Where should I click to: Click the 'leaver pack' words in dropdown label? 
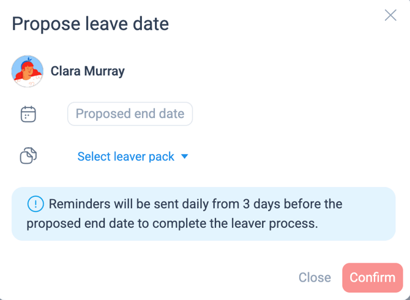[x=144, y=156]
